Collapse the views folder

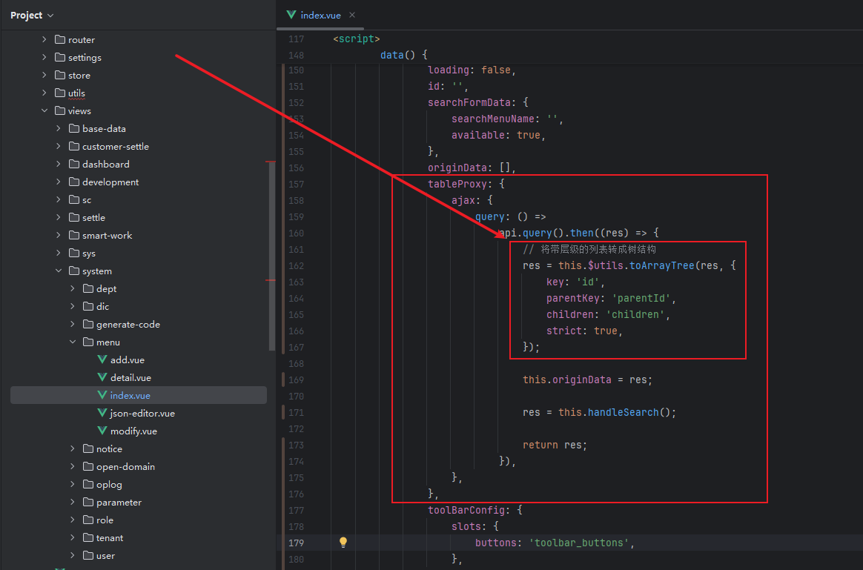click(x=44, y=110)
